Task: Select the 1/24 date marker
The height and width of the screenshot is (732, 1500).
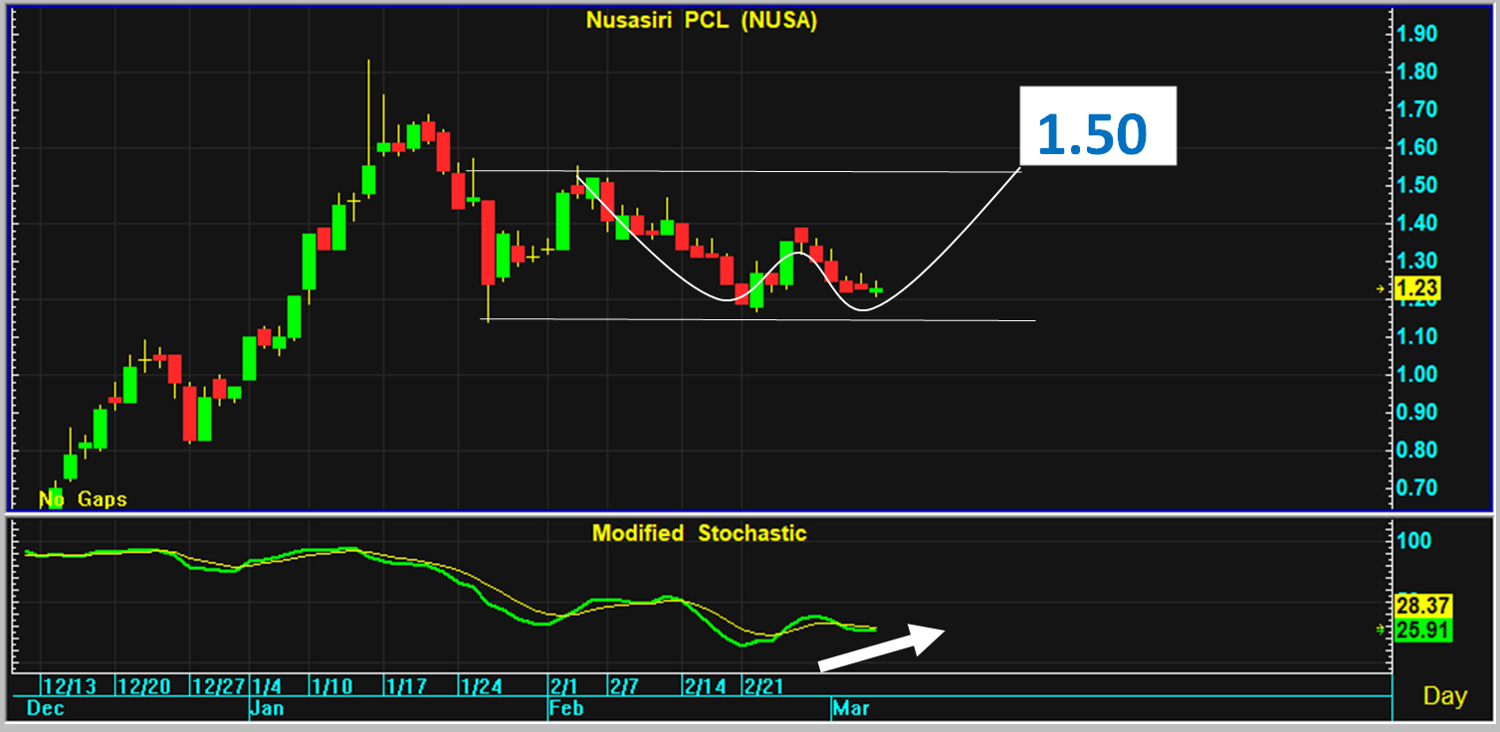Action: tap(481, 686)
